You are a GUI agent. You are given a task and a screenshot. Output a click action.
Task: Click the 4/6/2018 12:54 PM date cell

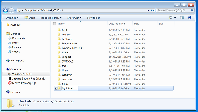tap(119, 66)
